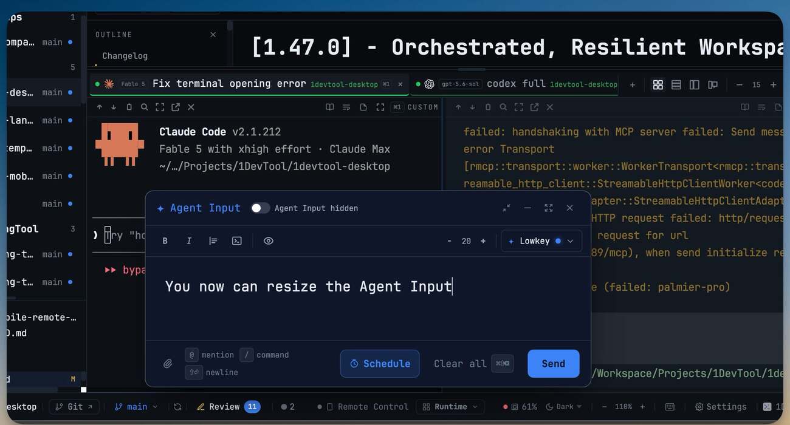
Task: Close the Fix terminal opening error tab
Action: (x=400, y=84)
